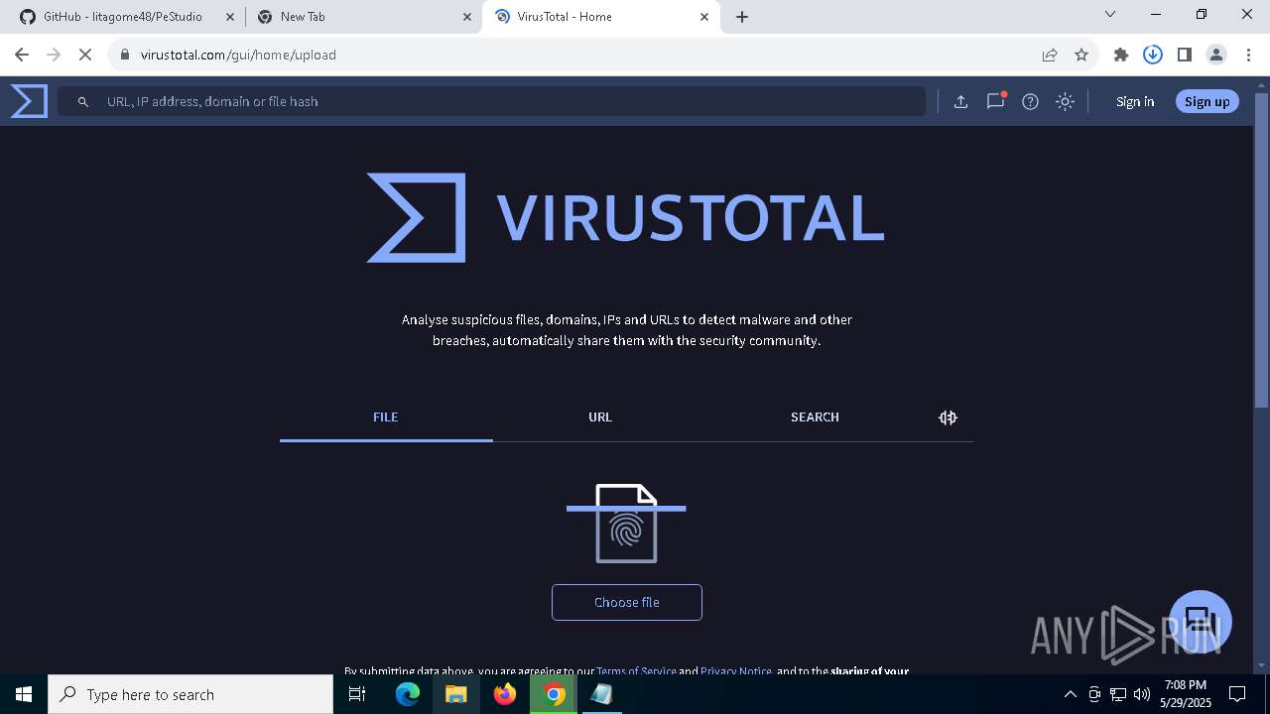Click the VirusTotal sigma logo in header
Image resolution: width=1270 pixels, height=714 pixels.
[29, 101]
